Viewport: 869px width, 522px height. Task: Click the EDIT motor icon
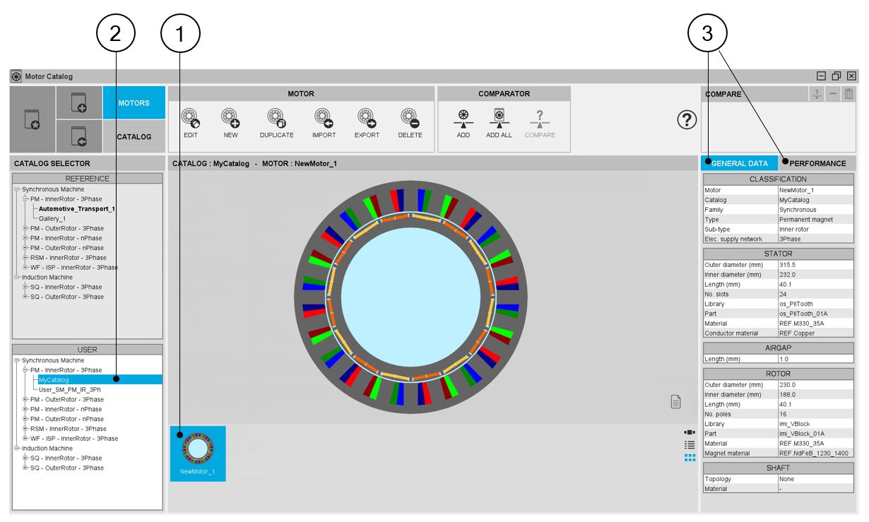point(190,118)
